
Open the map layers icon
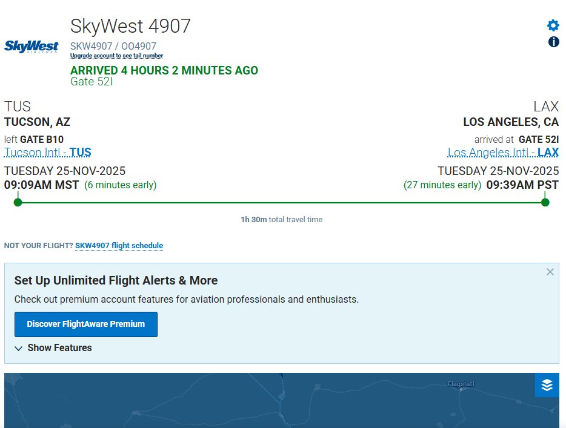click(x=547, y=385)
